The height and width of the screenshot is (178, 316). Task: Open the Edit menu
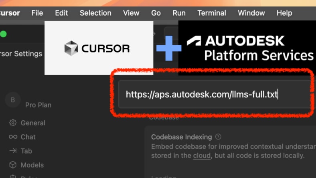(61, 13)
